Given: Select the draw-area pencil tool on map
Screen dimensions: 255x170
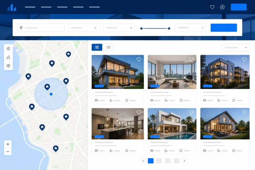Looking at the screenshot, I should pos(8,57).
